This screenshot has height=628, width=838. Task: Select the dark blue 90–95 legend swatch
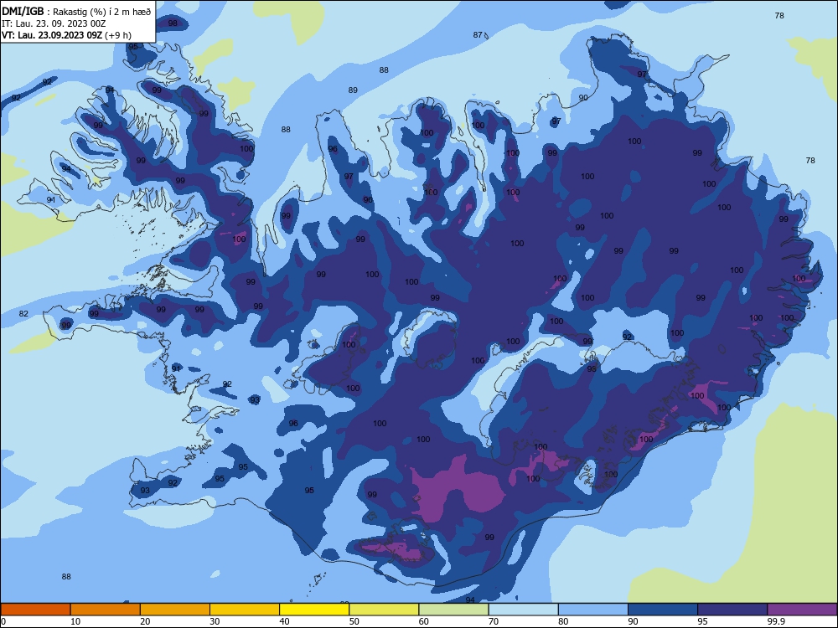point(663,610)
